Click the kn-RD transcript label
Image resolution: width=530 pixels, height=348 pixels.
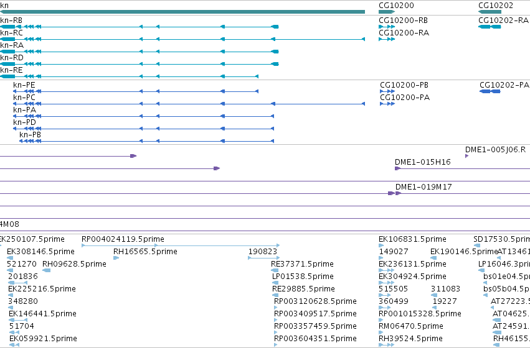click(x=12, y=58)
